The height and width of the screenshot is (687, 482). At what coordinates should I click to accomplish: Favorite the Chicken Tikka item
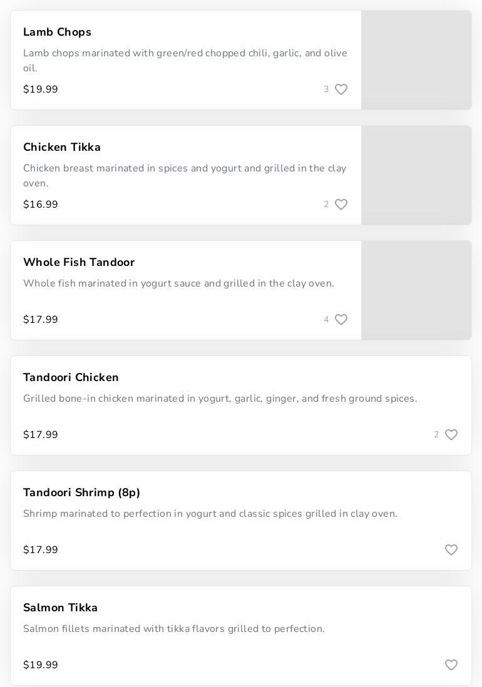pyautogui.click(x=341, y=205)
